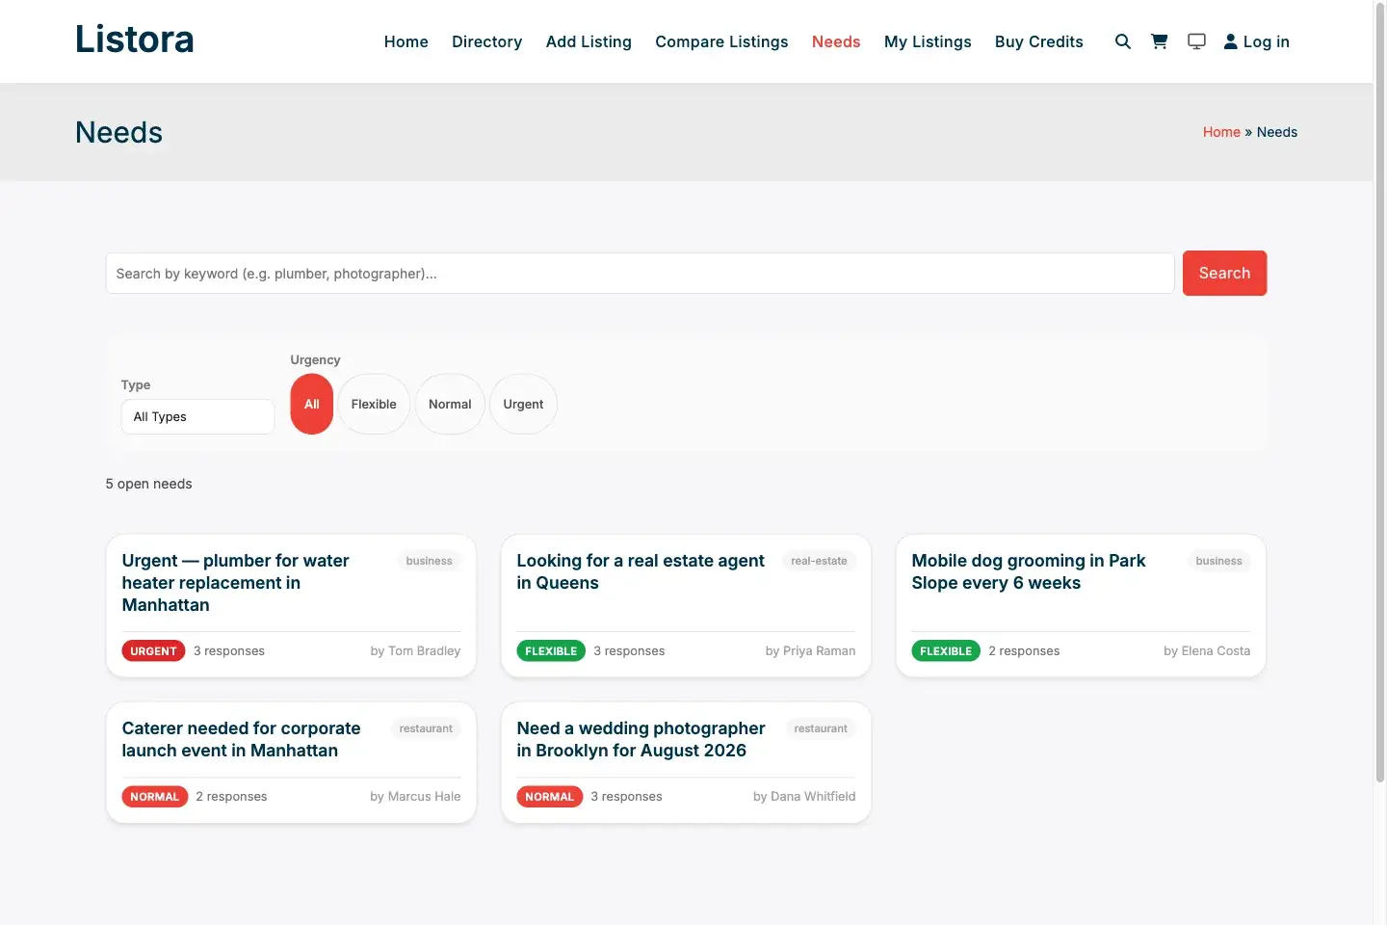Click "3 responses" on real estate card
Screen dimensions: 1387x925
pos(629,651)
